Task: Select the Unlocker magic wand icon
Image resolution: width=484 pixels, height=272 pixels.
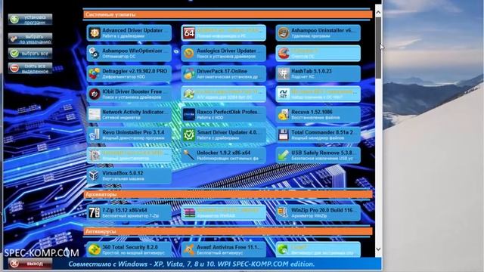Action: [x=189, y=155]
